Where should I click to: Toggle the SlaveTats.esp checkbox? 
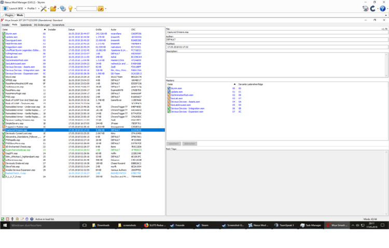[x=4, y=167]
